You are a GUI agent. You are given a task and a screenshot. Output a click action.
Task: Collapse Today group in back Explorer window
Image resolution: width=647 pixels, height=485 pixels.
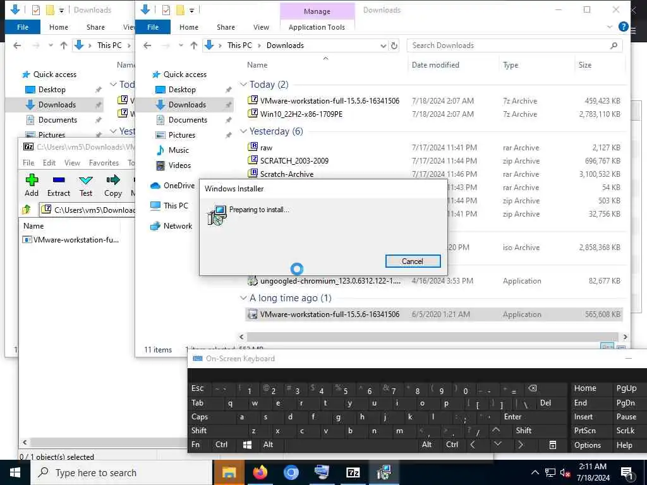113,84
